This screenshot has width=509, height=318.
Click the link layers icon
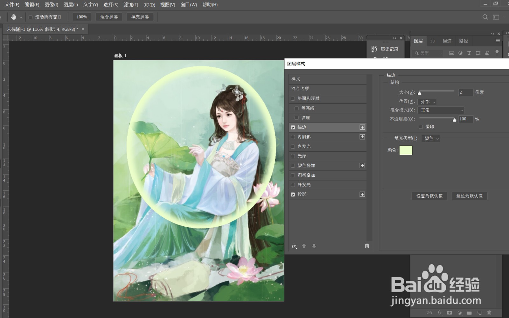429,313
